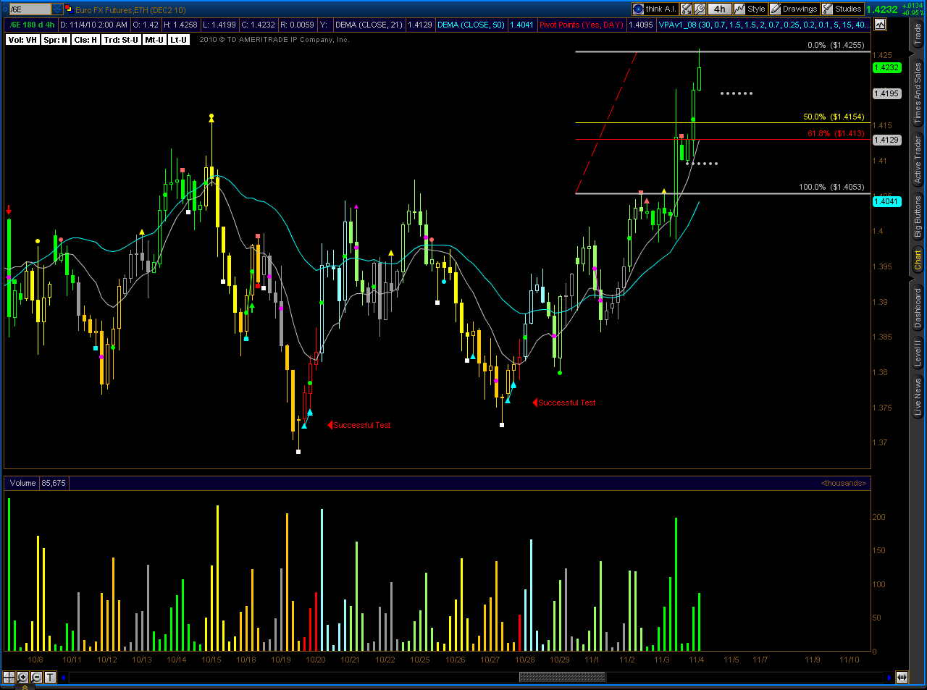Switch to the Trade side tab
The width and height of the screenshot is (927, 690).
pyautogui.click(x=918, y=34)
